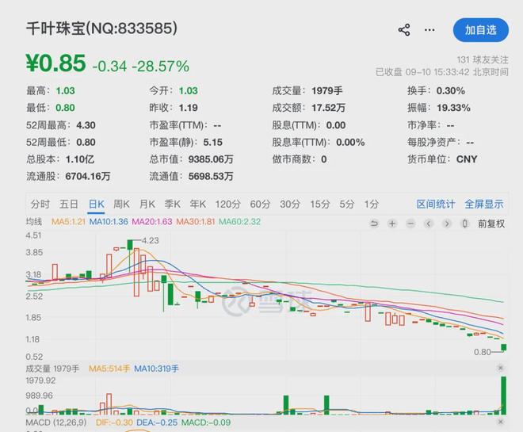Click the 总市值 value 9385.06万
Screen dimensions: 523x432
(x=211, y=159)
